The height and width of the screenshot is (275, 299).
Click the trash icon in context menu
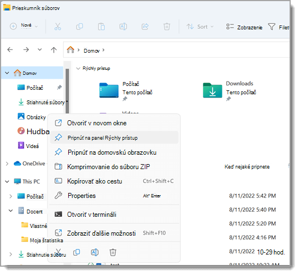pos(113,252)
